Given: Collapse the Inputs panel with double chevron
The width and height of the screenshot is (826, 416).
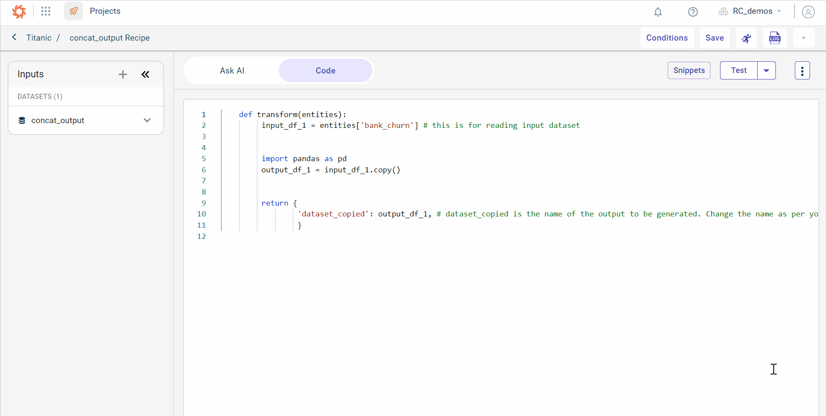Looking at the screenshot, I should [x=145, y=74].
